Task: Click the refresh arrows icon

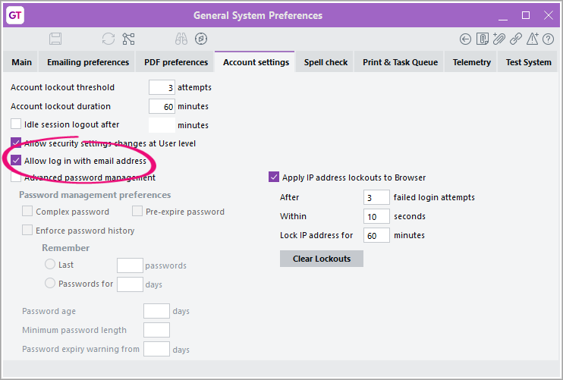Action: point(109,39)
